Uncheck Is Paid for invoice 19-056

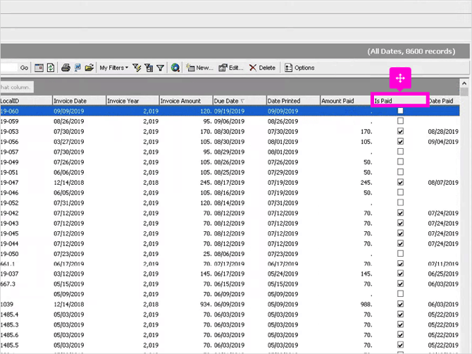click(400, 141)
